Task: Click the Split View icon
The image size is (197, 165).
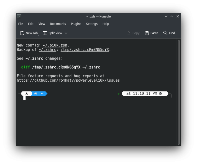Action: tap(45, 33)
